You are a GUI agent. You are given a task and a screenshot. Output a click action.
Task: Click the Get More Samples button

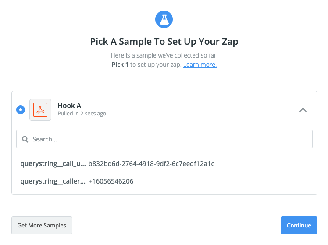42,225
